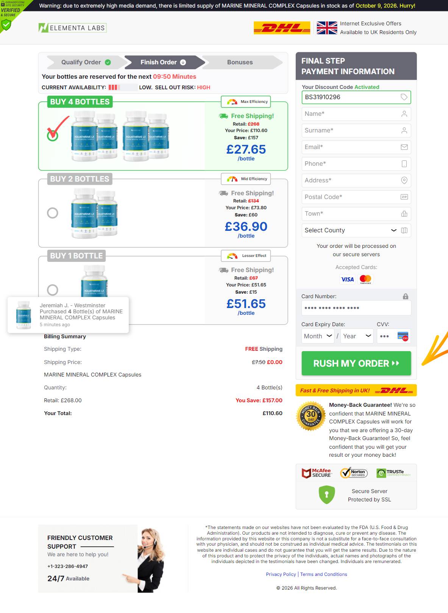Click the 30-day money back guarantee seal
Screen dimensions: 448x613
click(311, 416)
